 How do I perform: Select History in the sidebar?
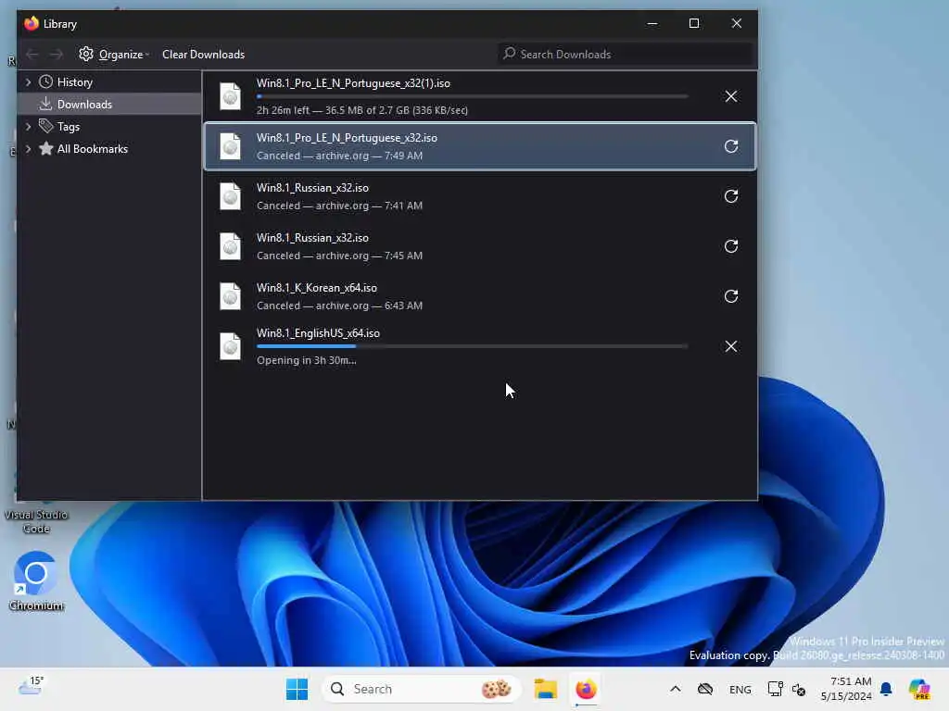(74, 82)
